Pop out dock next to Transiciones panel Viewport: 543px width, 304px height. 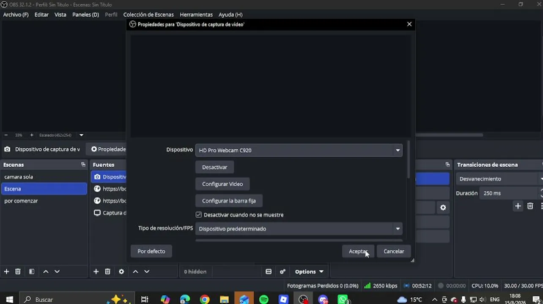[x=447, y=165]
